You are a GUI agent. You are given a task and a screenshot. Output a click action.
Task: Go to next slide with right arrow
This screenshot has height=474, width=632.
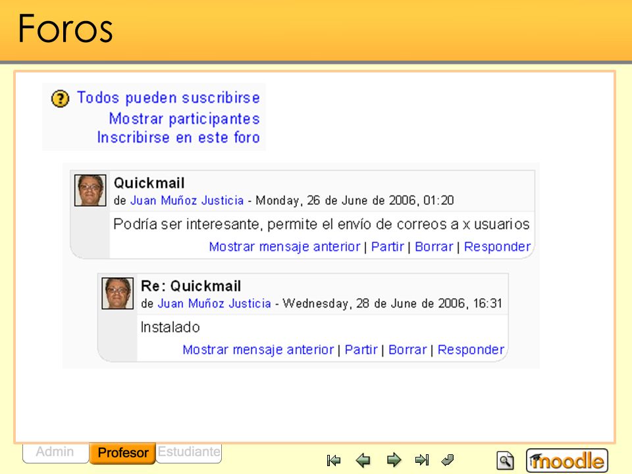[x=394, y=460]
